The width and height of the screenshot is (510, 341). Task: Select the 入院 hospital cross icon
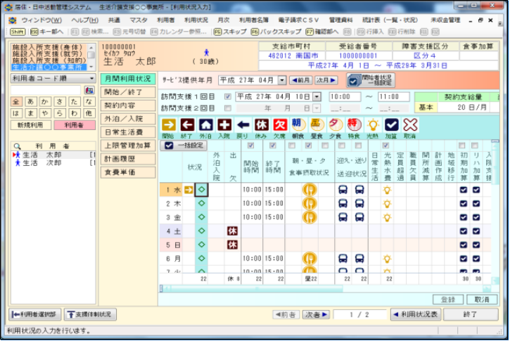(x=224, y=125)
